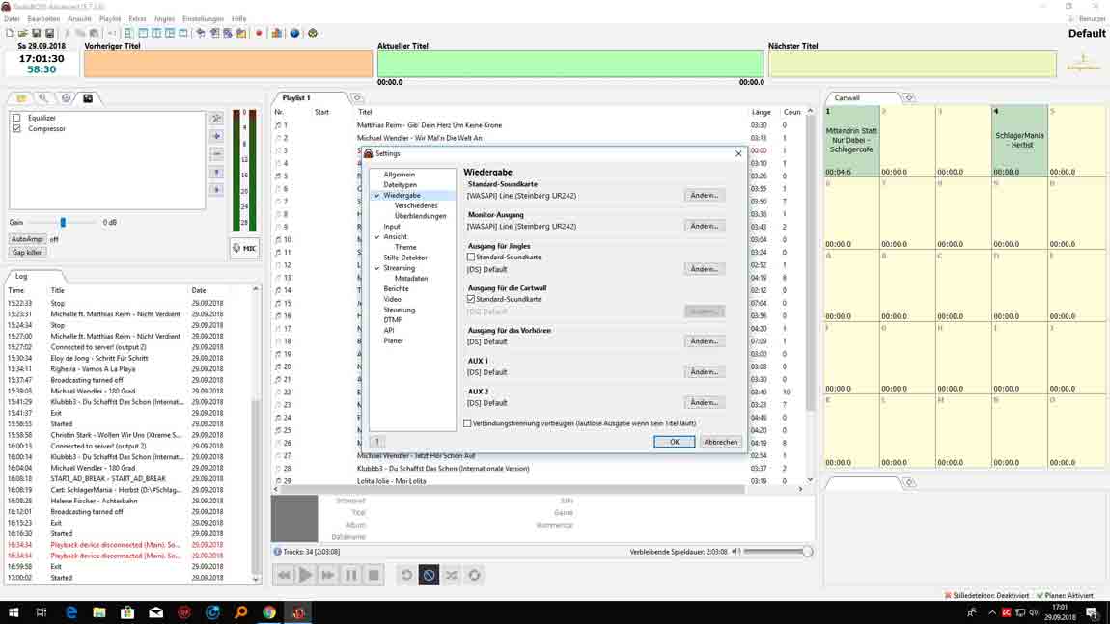Click the Stop playback button
This screenshot has height=624, width=1110.
pyautogui.click(x=374, y=575)
